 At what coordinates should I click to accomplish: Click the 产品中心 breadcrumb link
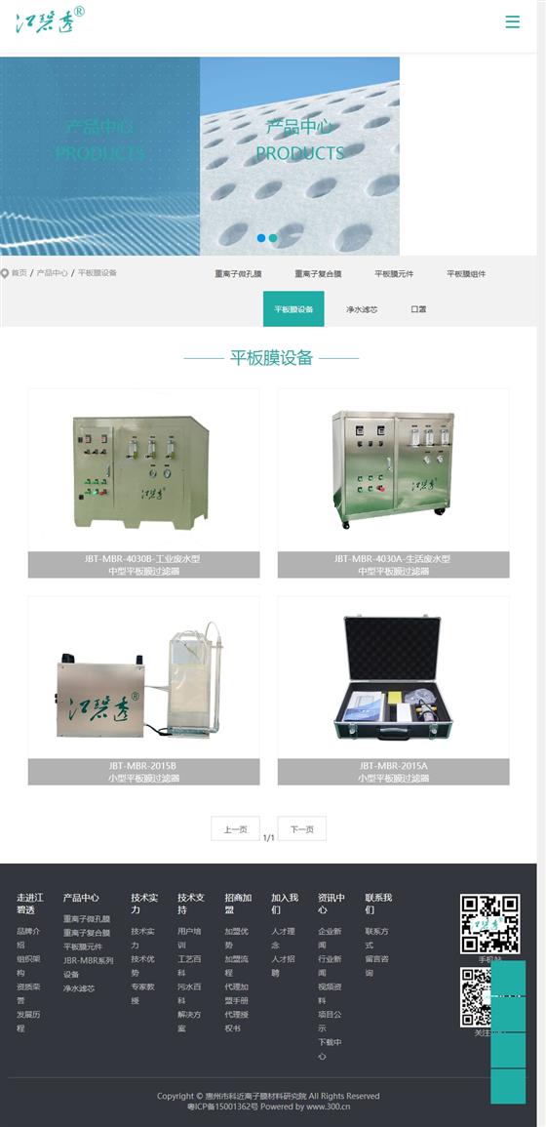coord(53,273)
